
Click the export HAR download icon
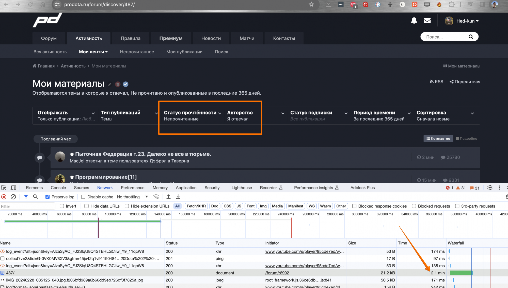178,197
